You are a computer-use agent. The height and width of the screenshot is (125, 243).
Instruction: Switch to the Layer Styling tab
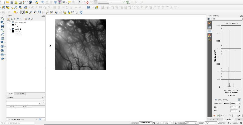click(x=229, y=119)
